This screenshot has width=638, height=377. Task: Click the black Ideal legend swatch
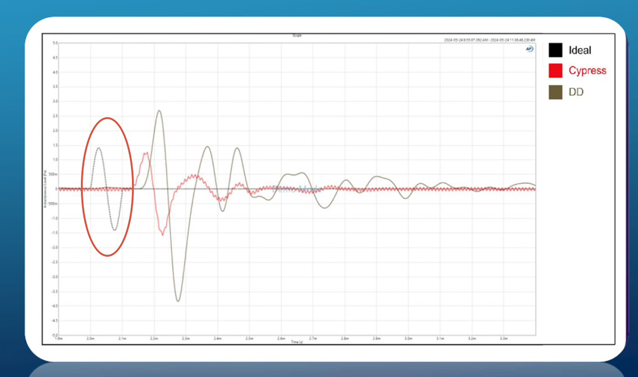[556, 50]
